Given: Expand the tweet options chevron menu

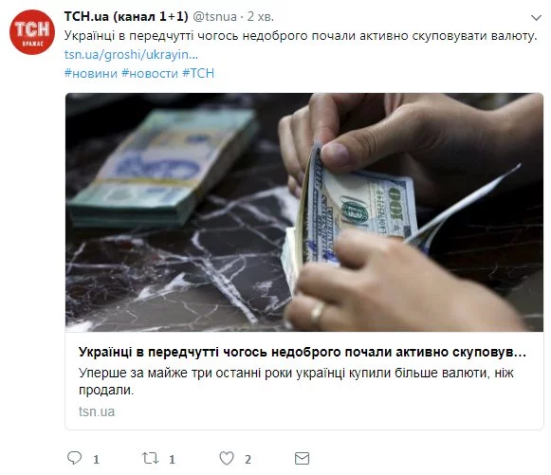Looking at the screenshot, I should 536,18.
